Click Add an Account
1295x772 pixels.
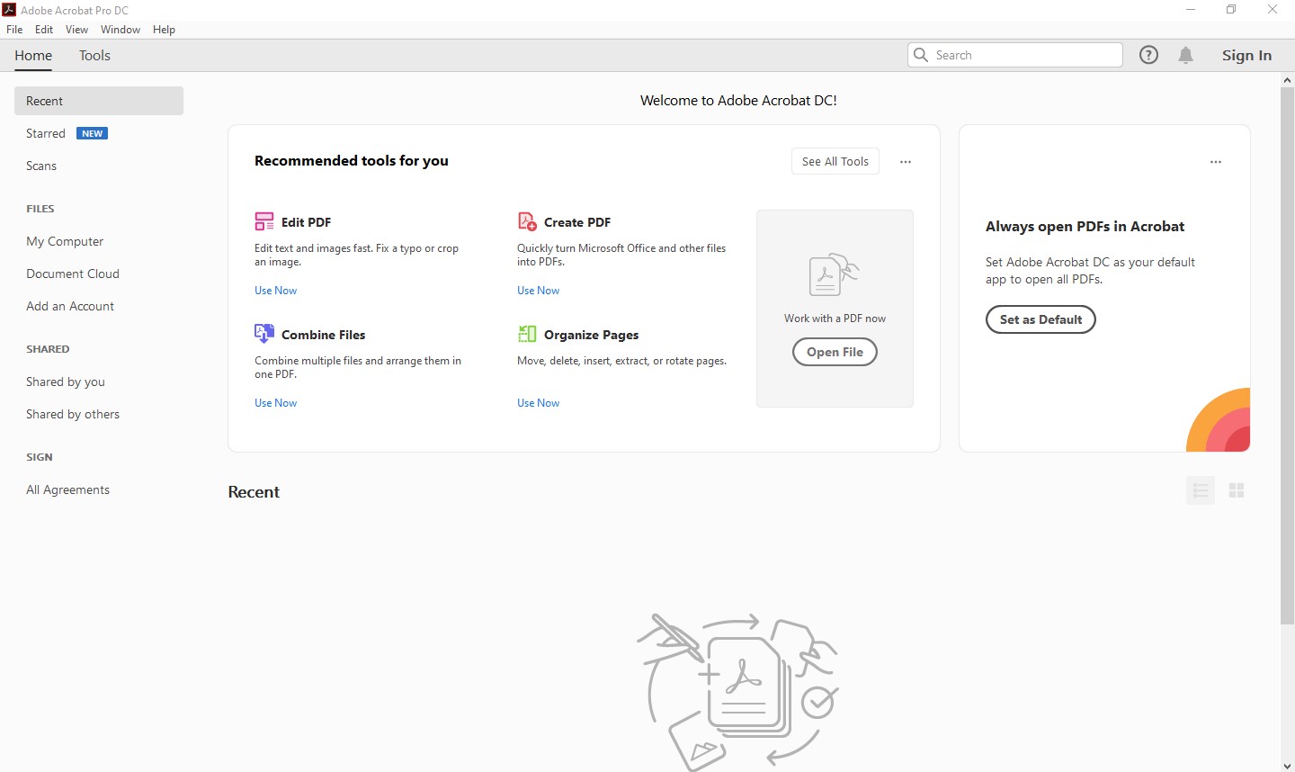[x=70, y=306]
